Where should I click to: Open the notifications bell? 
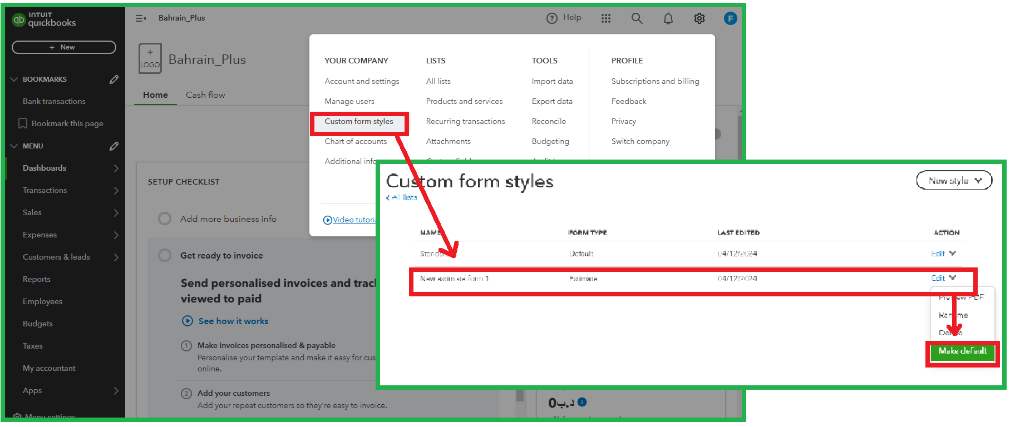pos(668,18)
